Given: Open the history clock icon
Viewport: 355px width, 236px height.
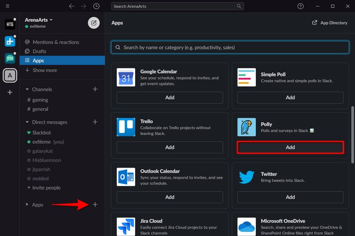Looking at the screenshot, I should tap(96, 6).
